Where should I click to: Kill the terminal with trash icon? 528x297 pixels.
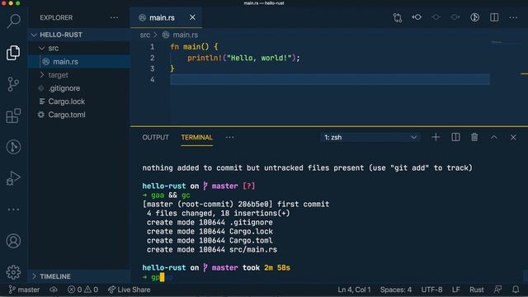(x=474, y=137)
